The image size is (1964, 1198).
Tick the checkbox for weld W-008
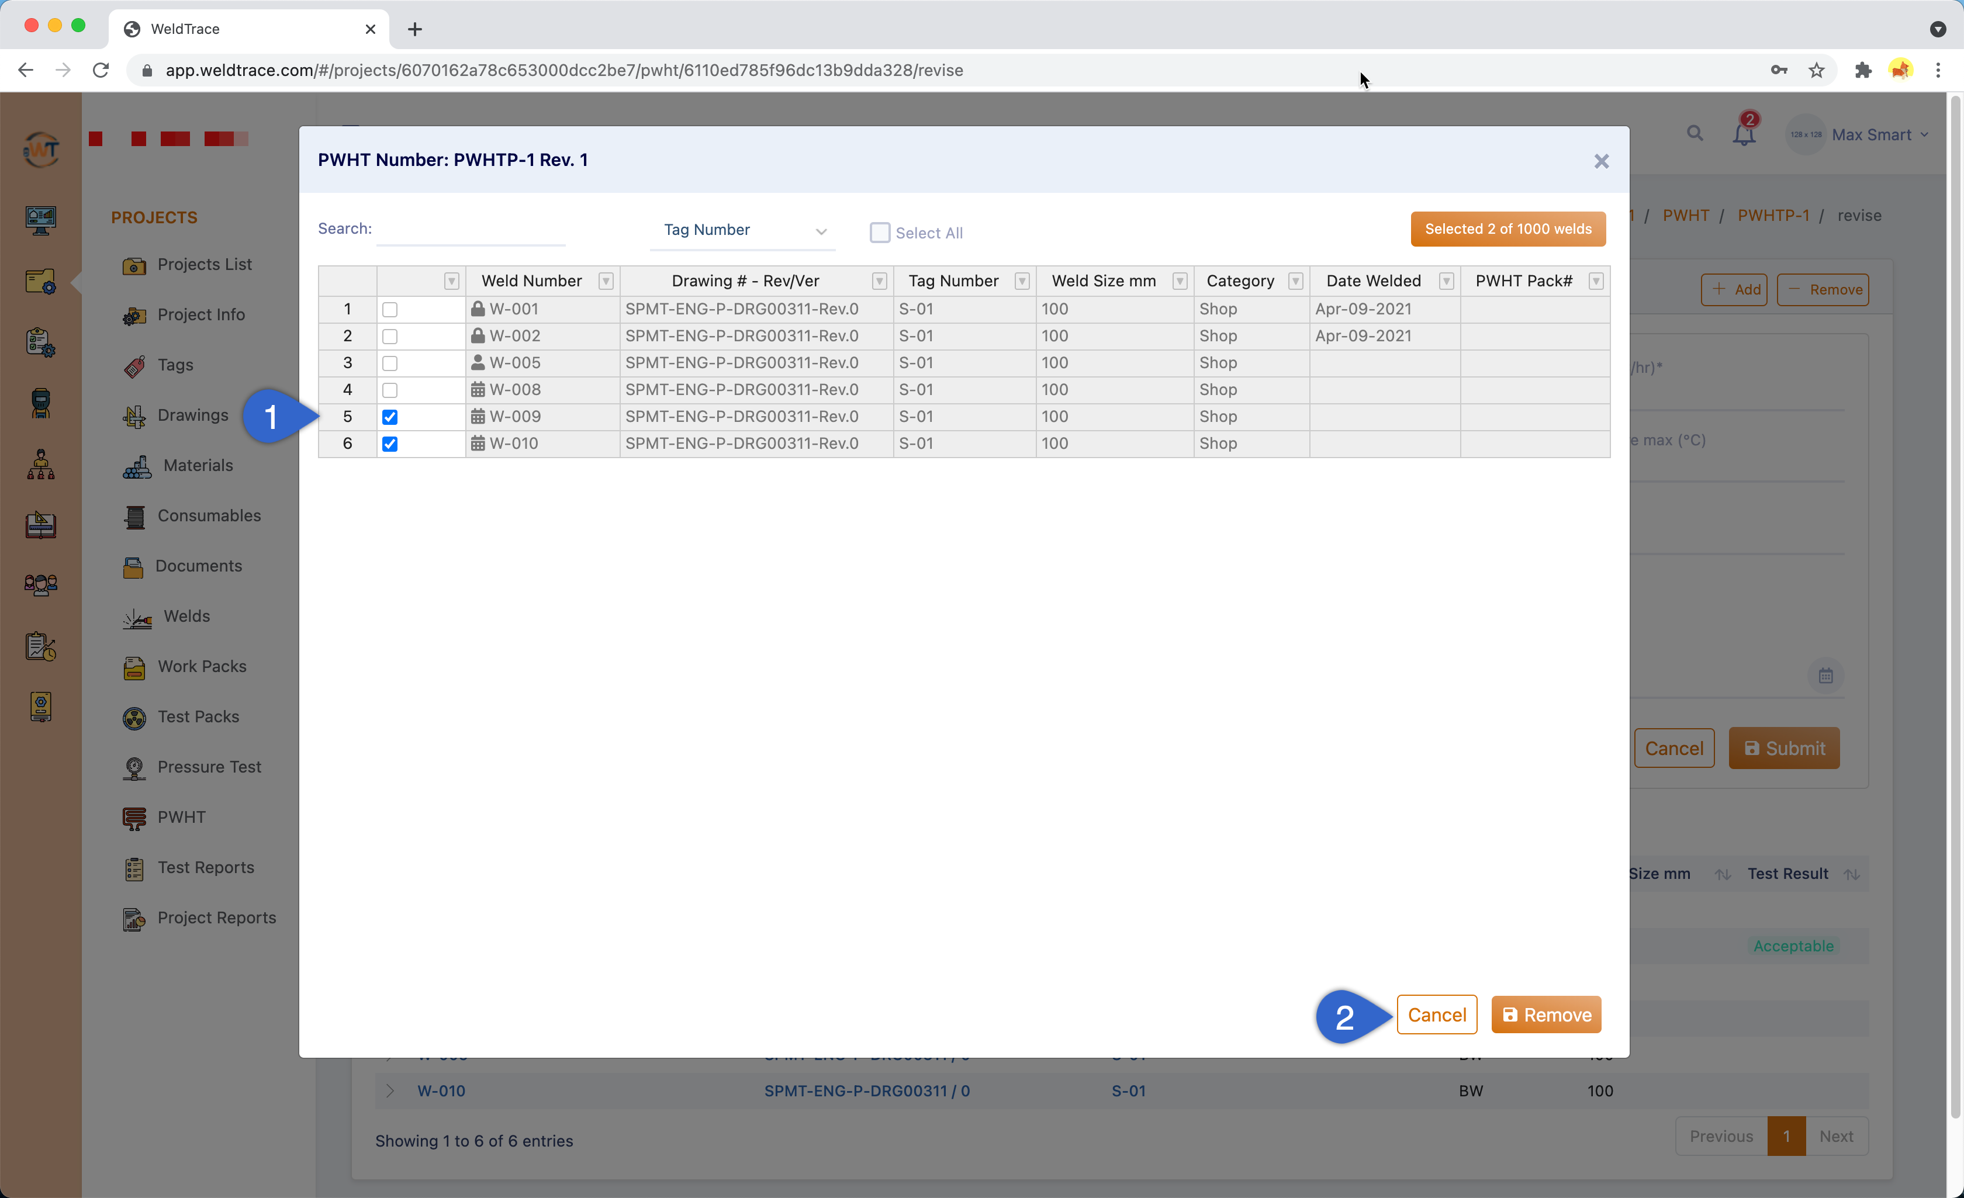coord(390,390)
